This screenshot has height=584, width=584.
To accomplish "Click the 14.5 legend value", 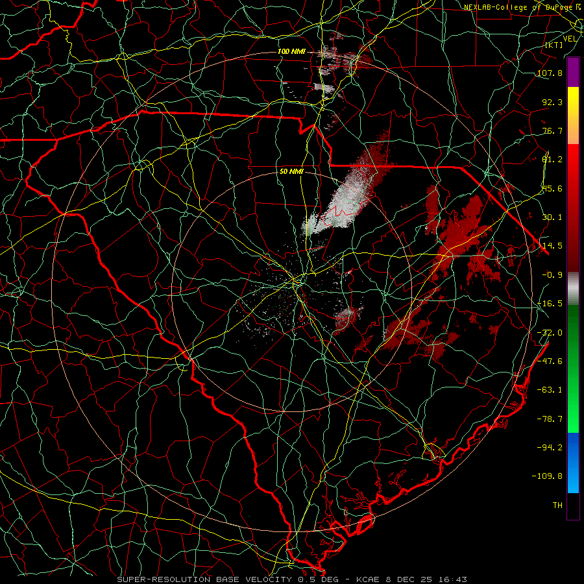I will coord(552,246).
